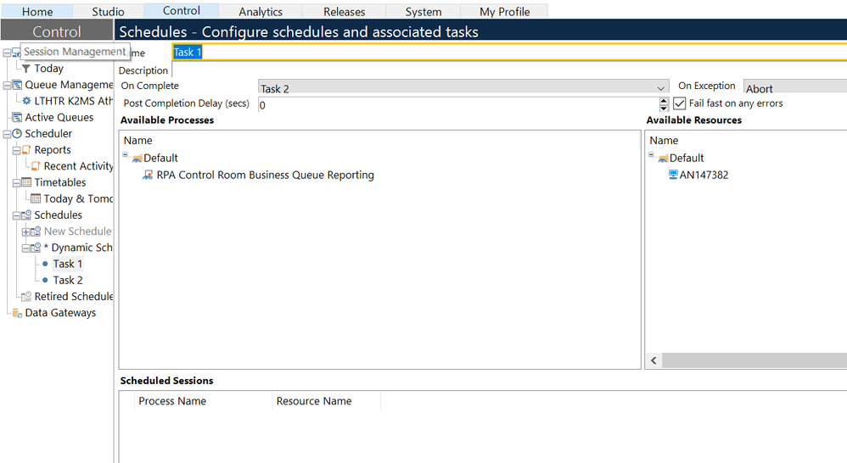Select Task 1 in the schedule tree
847x463 pixels.
[x=68, y=264]
